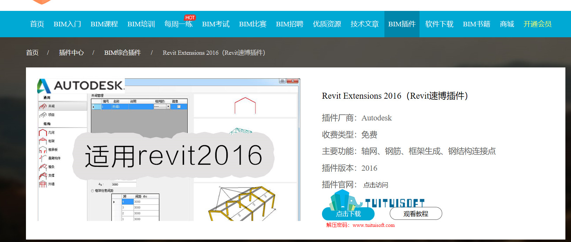Viewport: 571px width, 242px height.
Task: Open the BIM招聘 navigation item
Action: (x=289, y=24)
